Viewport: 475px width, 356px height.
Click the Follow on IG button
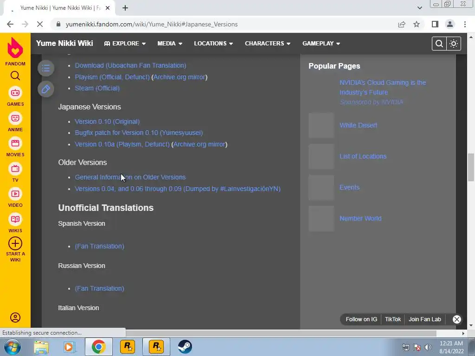(x=361, y=319)
